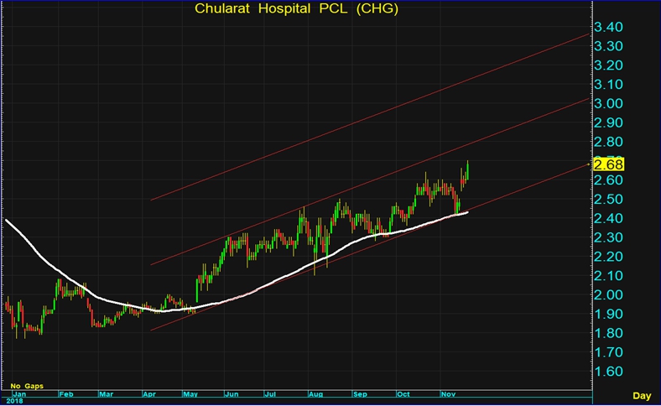Click the 1.60 price axis label
The image size is (661, 406).
pos(608,372)
